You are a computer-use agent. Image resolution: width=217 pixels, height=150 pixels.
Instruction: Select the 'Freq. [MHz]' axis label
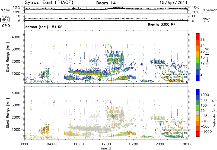[x=5, y=18]
